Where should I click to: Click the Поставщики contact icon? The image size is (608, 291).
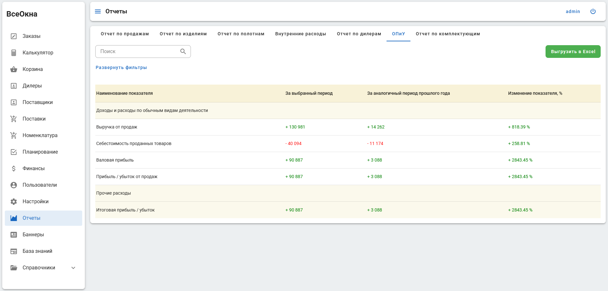tap(14, 102)
